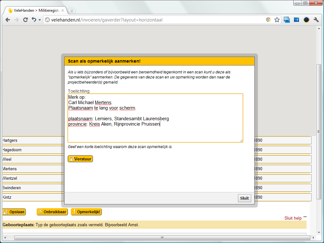The width and height of the screenshot is (324, 243).
Task: Click inside the Toelichting text area
Action: [x=155, y=133]
